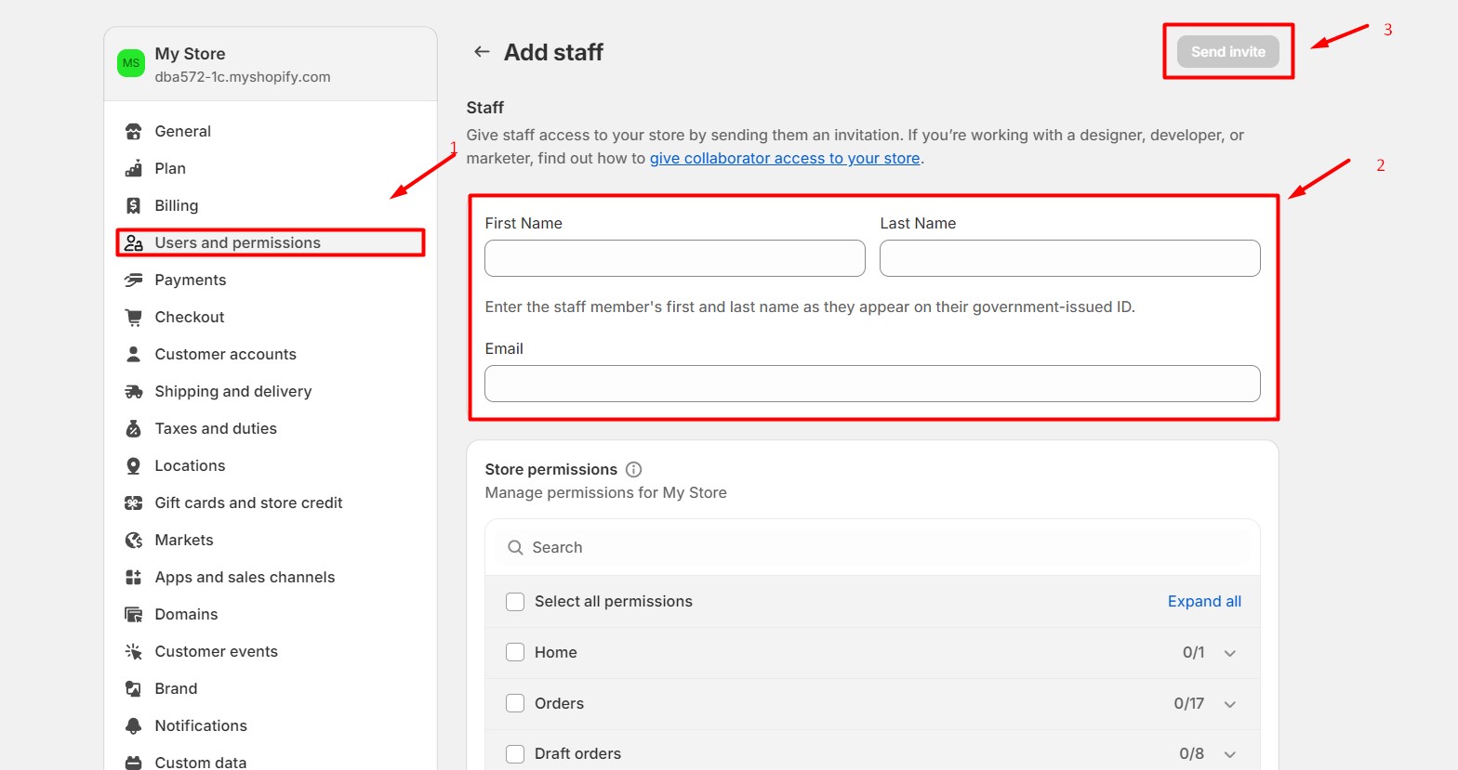
Task: Click the dba572-1c.myshopify.com store URL
Action: click(243, 77)
